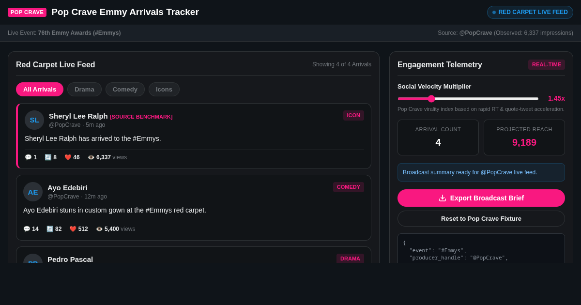Click the views eye icon on Sheryl Lee Ralph post
This screenshot has width=581, height=305.
(91, 157)
